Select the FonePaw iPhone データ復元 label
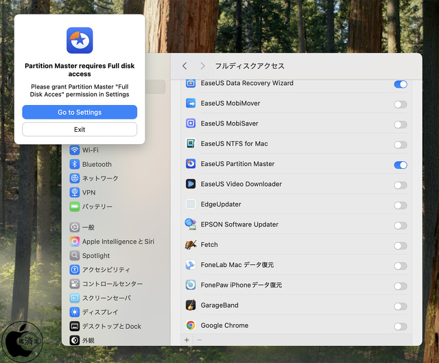The height and width of the screenshot is (363, 439). pos(241,285)
